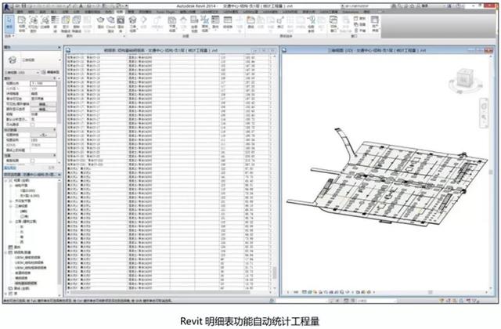
Task: Click the View Reference tool
Action: [311, 24]
